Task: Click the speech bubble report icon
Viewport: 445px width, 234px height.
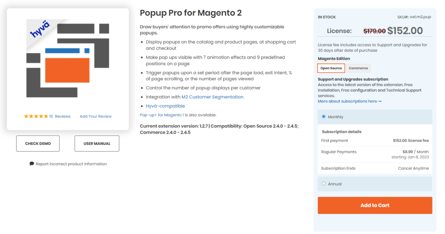Action: [x=32, y=164]
